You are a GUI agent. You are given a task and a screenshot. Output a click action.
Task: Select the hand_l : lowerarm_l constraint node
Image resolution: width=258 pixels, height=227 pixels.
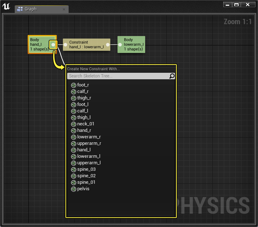coord(86,45)
